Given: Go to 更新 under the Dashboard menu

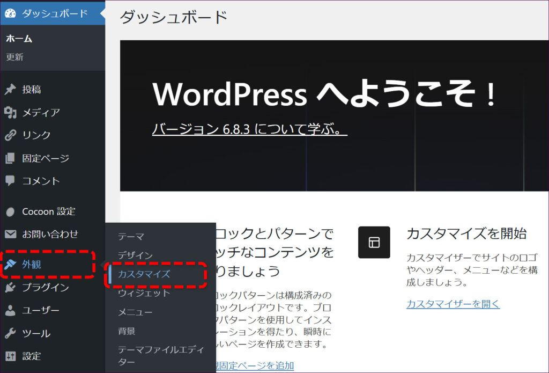Looking at the screenshot, I should [14, 57].
